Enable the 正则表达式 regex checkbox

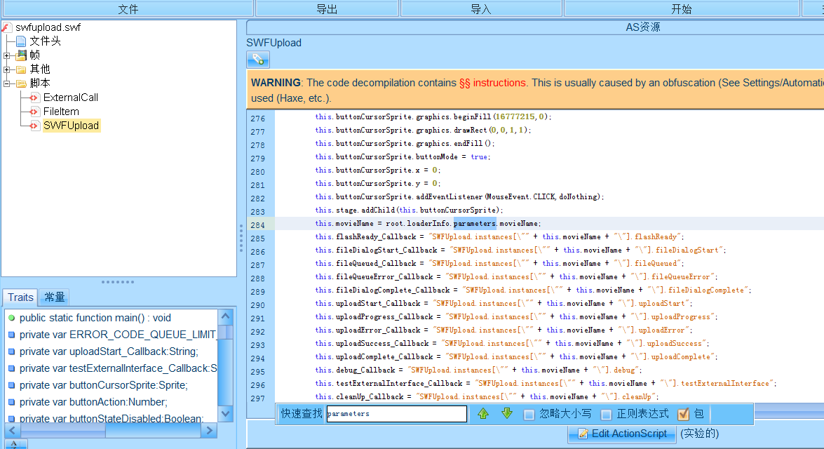(607, 415)
